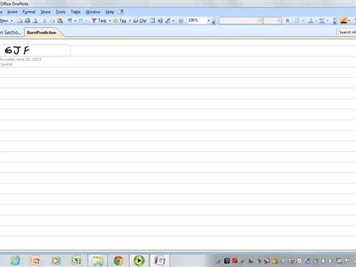Open Internet Explorer from the taskbar
This screenshot has width=356, height=267.
16,260
